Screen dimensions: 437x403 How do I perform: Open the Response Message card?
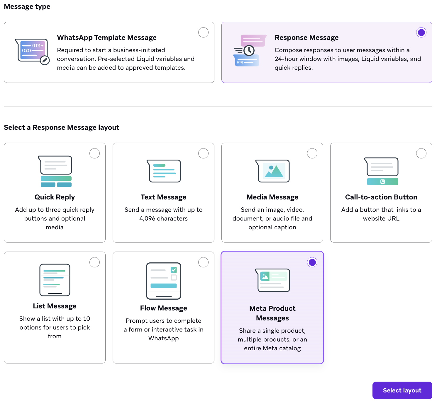(327, 52)
